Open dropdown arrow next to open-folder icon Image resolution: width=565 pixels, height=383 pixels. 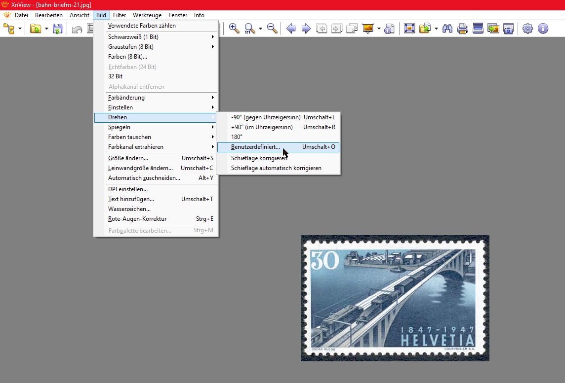[x=46, y=29]
